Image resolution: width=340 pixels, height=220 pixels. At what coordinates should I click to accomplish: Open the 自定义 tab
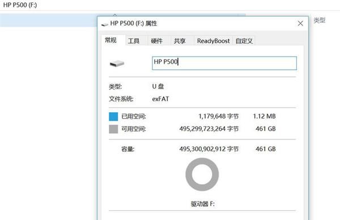[244, 41]
